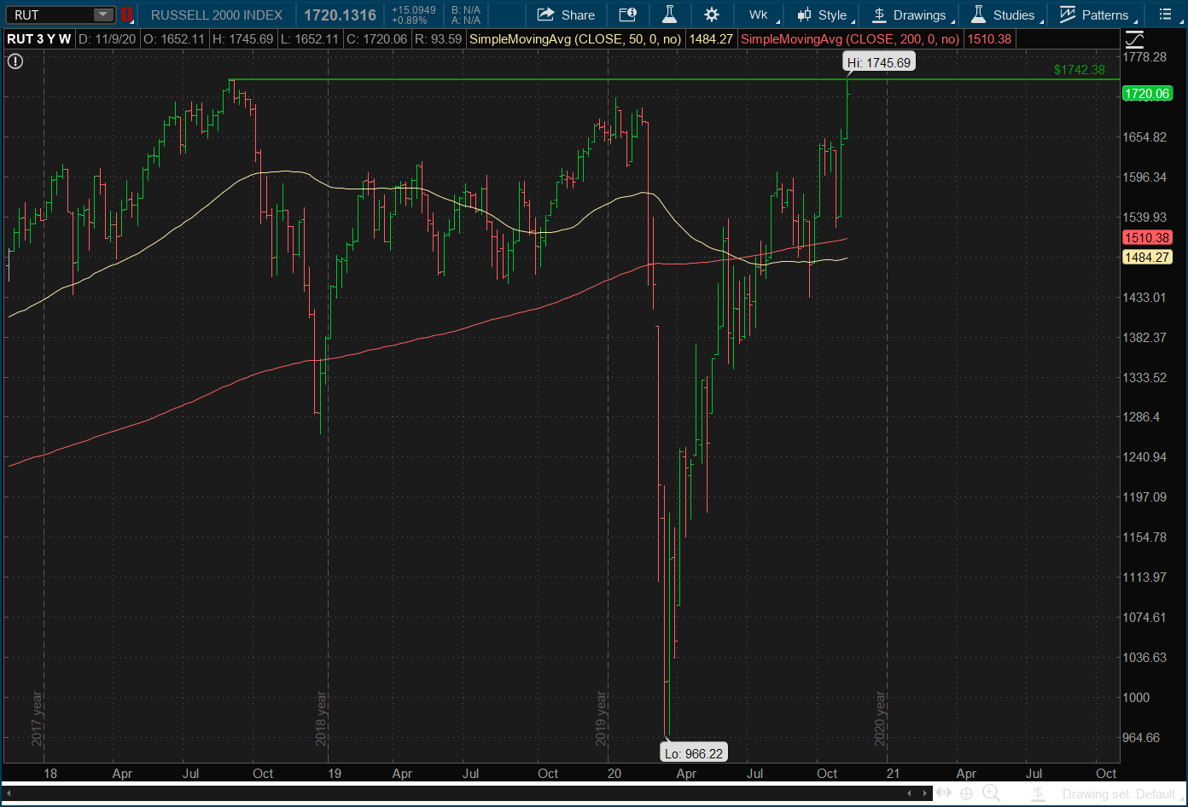Click the zoom-in magnifier icon
The width and height of the screenshot is (1188, 807).
point(991,794)
